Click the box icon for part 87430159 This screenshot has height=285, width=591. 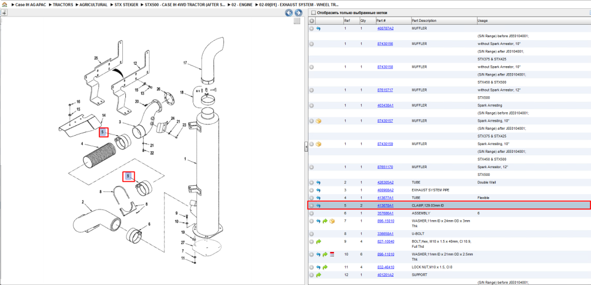click(319, 144)
